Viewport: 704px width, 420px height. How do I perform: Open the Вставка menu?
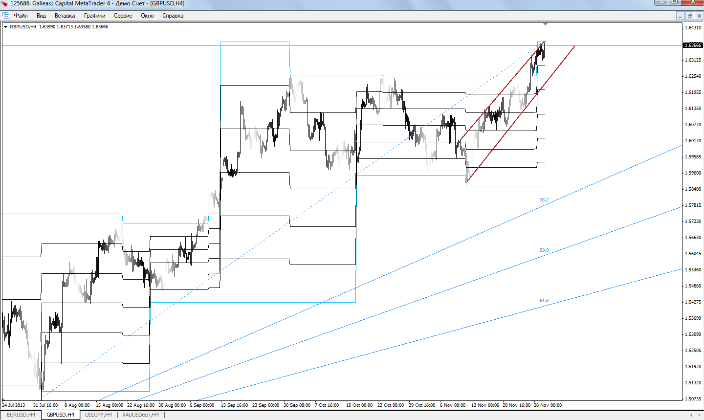(x=65, y=16)
